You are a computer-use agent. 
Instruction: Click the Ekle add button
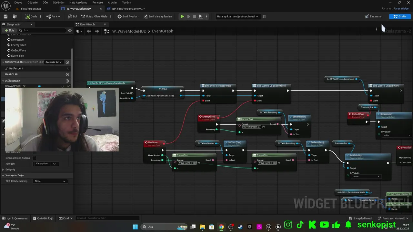coord(9,30)
